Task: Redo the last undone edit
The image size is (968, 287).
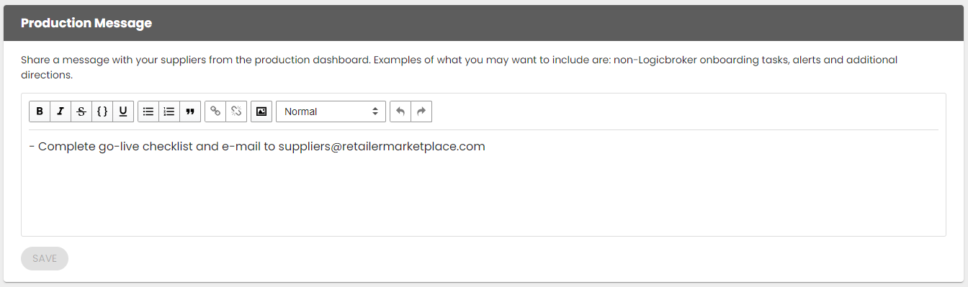Action: (421, 111)
